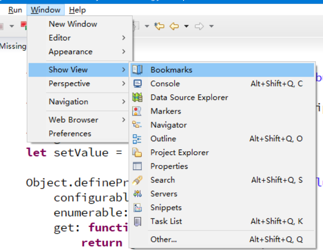Click the Console monitor icon

coord(137,84)
